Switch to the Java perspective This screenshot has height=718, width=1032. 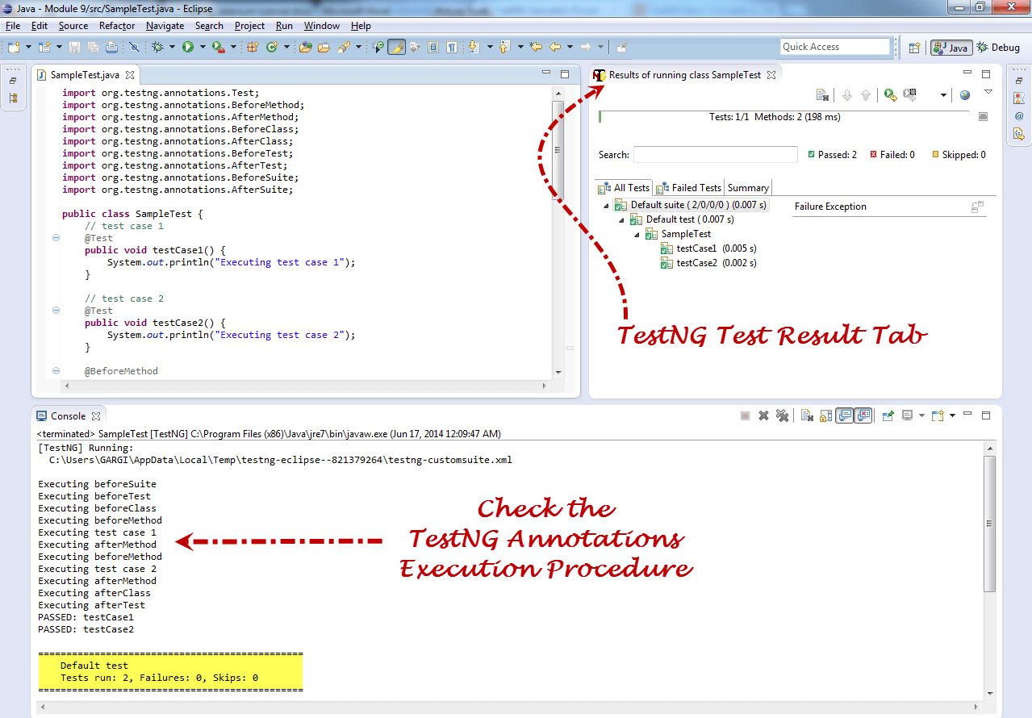(950, 48)
